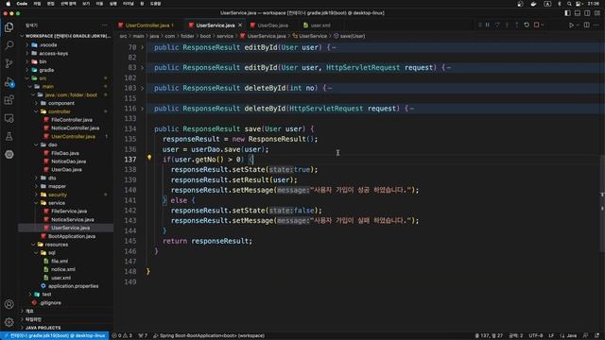Open errors and warnings status item
This screenshot has width=605, height=340.
tap(122, 336)
